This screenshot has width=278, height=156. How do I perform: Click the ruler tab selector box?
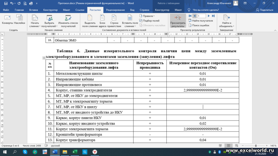coord(2,34)
